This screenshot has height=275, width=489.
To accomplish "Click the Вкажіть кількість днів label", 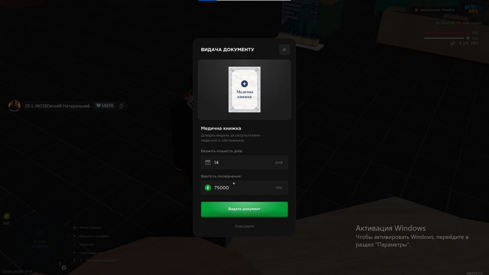I will tap(222, 151).
